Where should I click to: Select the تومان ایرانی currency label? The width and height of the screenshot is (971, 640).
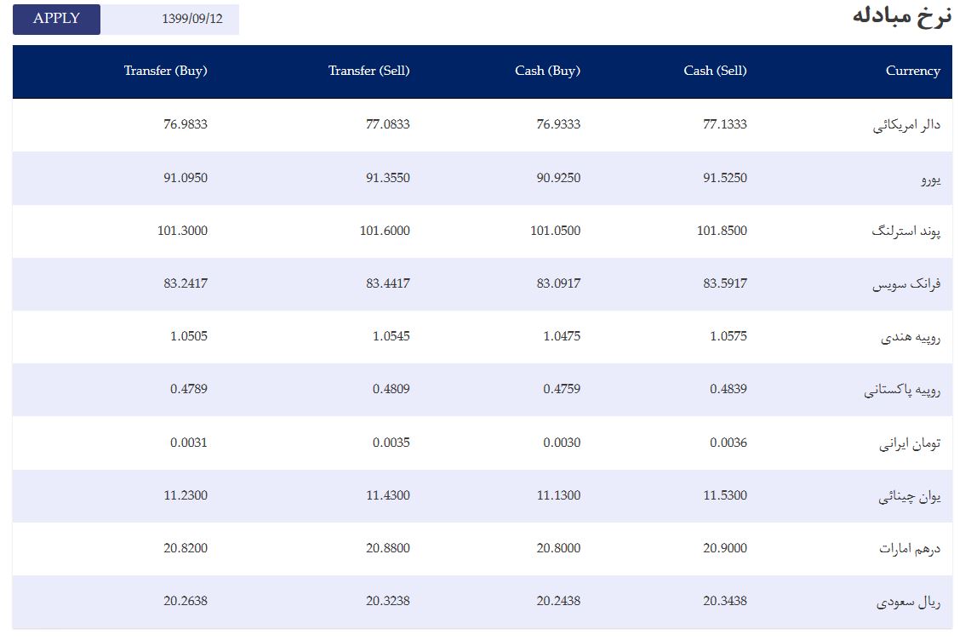(x=910, y=443)
